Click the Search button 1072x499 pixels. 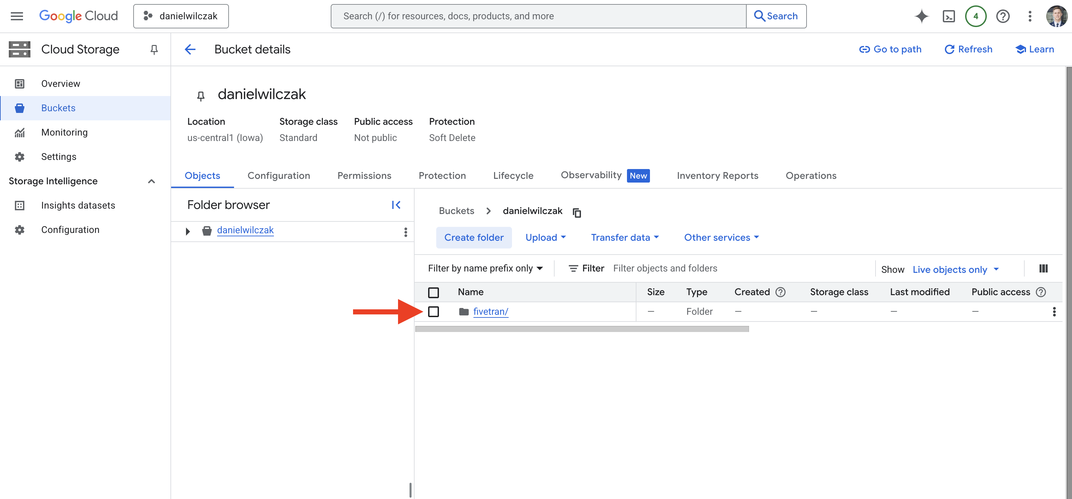776,16
